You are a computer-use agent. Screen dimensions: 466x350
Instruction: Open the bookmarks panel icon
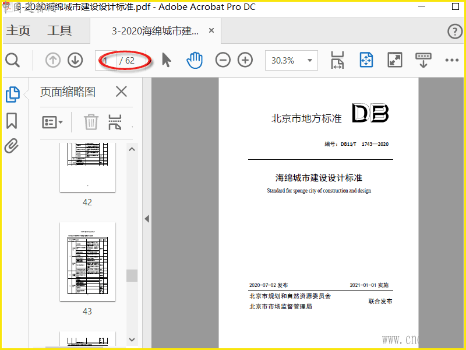(12, 121)
